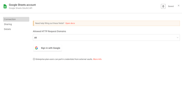Open the Allowed HTTP Request Domains field showing All
This screenshot has width=182, height=112.
tap(106, 38)
